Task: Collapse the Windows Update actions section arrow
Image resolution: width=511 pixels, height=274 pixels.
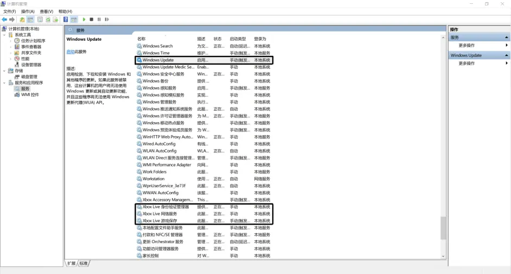Action: click(507, 55)
